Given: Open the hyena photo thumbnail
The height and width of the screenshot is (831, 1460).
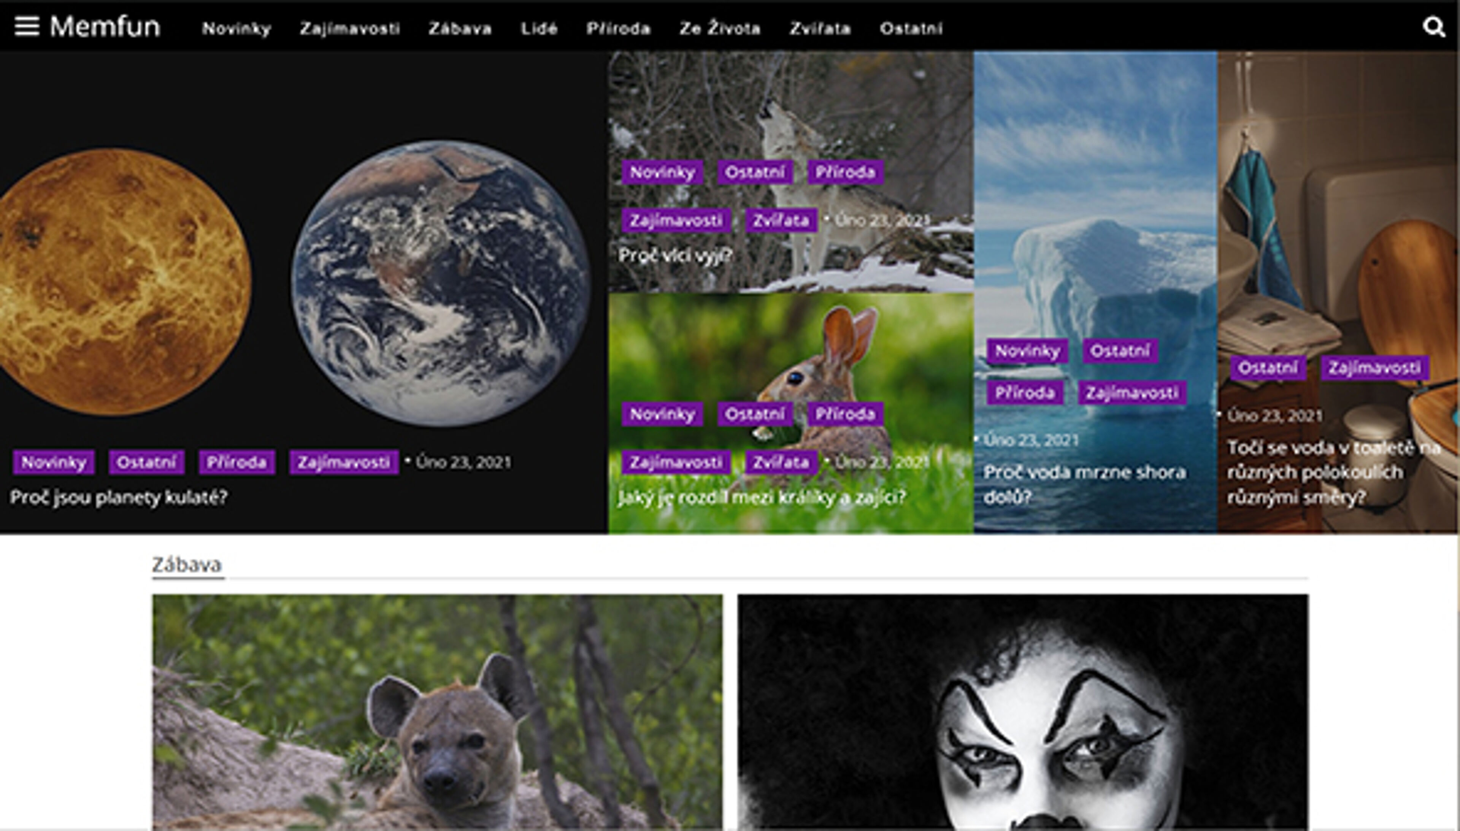Looking at the screenshot, I should 437,712.
